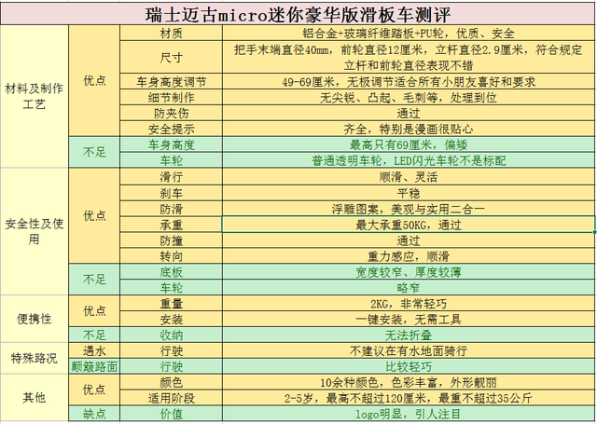Select the '缺点' cell

(x=94, y=414)
